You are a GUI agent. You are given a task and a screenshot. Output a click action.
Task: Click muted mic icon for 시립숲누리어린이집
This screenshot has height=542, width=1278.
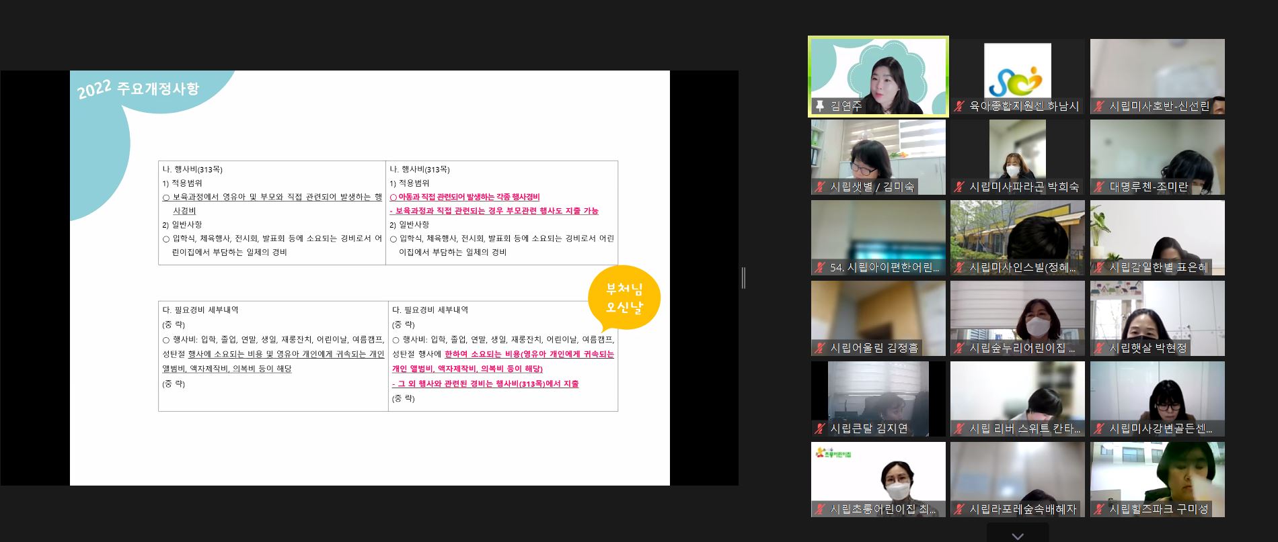959,348
